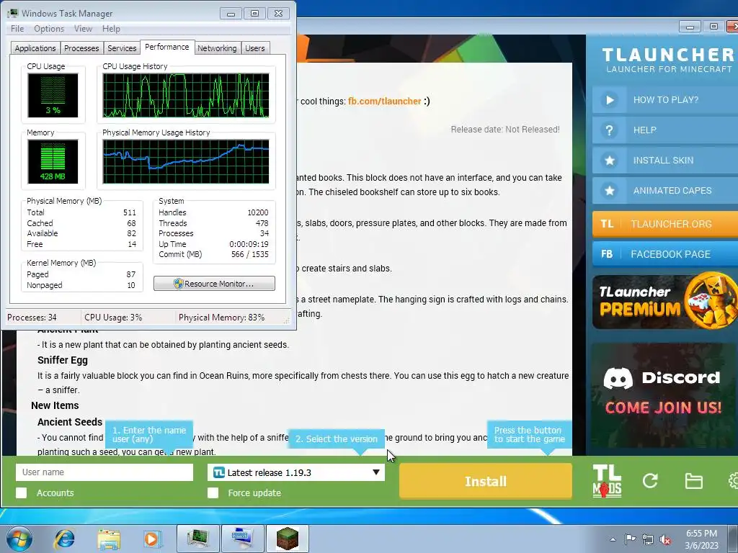Viewport: 738px width, 553px height.
Task: Open the View menu in Task Manager
Action: (x=83, y=29)
